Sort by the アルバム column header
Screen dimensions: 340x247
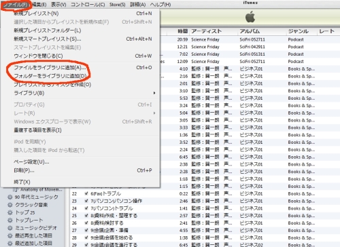[x=250, y=31]
